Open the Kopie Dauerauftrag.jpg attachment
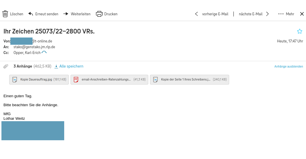 coord(39,79)
